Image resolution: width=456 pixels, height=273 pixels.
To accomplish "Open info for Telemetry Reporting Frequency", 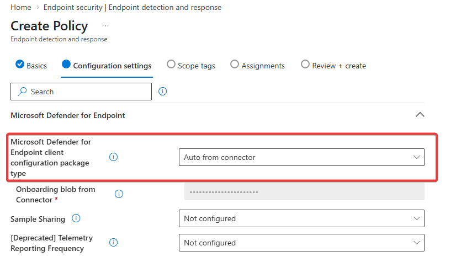I will [113, 242].
